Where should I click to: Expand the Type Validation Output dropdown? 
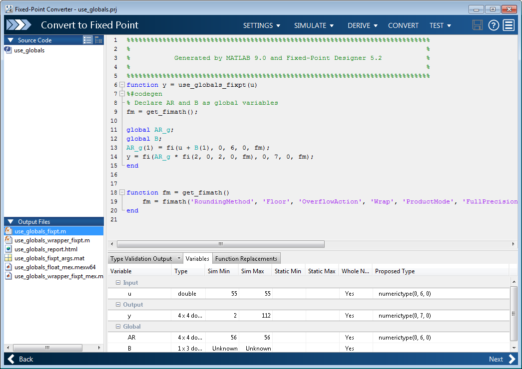click(x=179, y=258)
